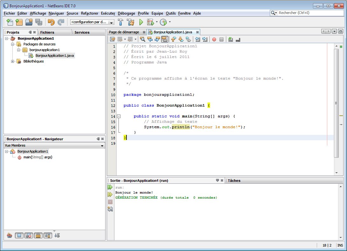Maximize editor window button at tab bar
Screen dimensions: 347x251
[341, 31]
